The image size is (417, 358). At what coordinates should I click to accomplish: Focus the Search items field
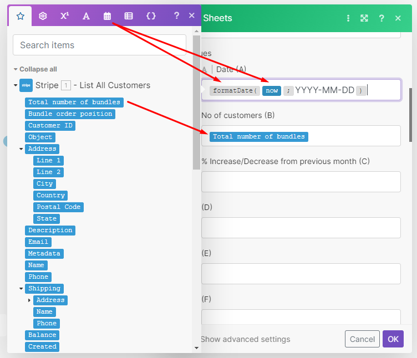pos(99,45)
